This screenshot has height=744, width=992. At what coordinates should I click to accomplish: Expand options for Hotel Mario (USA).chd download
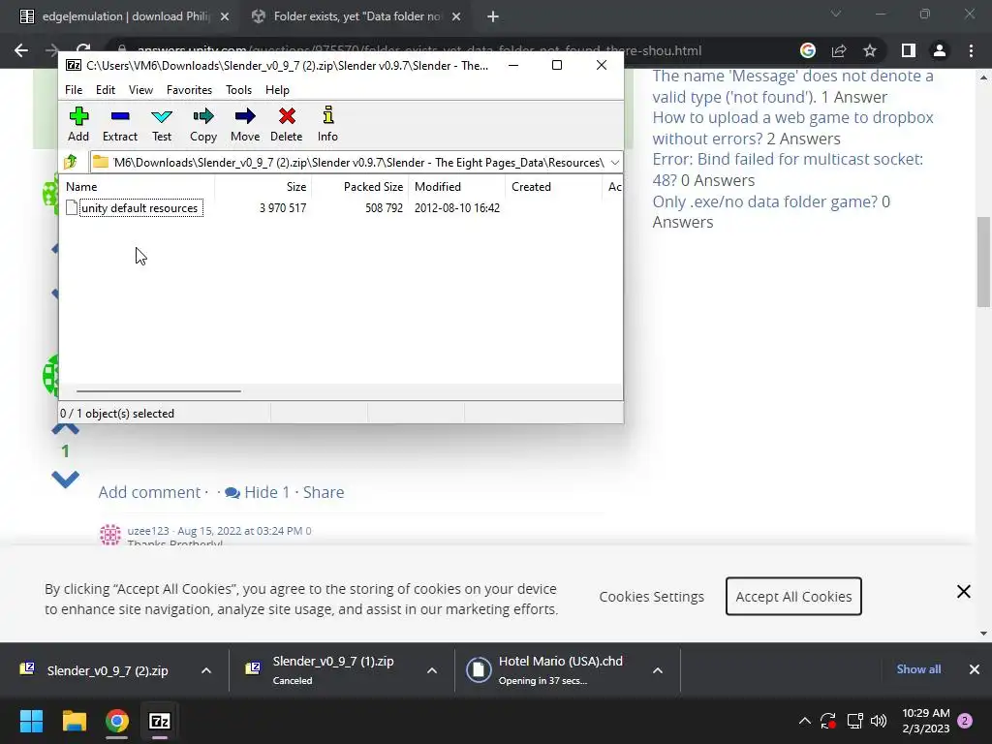click(658, 670)
